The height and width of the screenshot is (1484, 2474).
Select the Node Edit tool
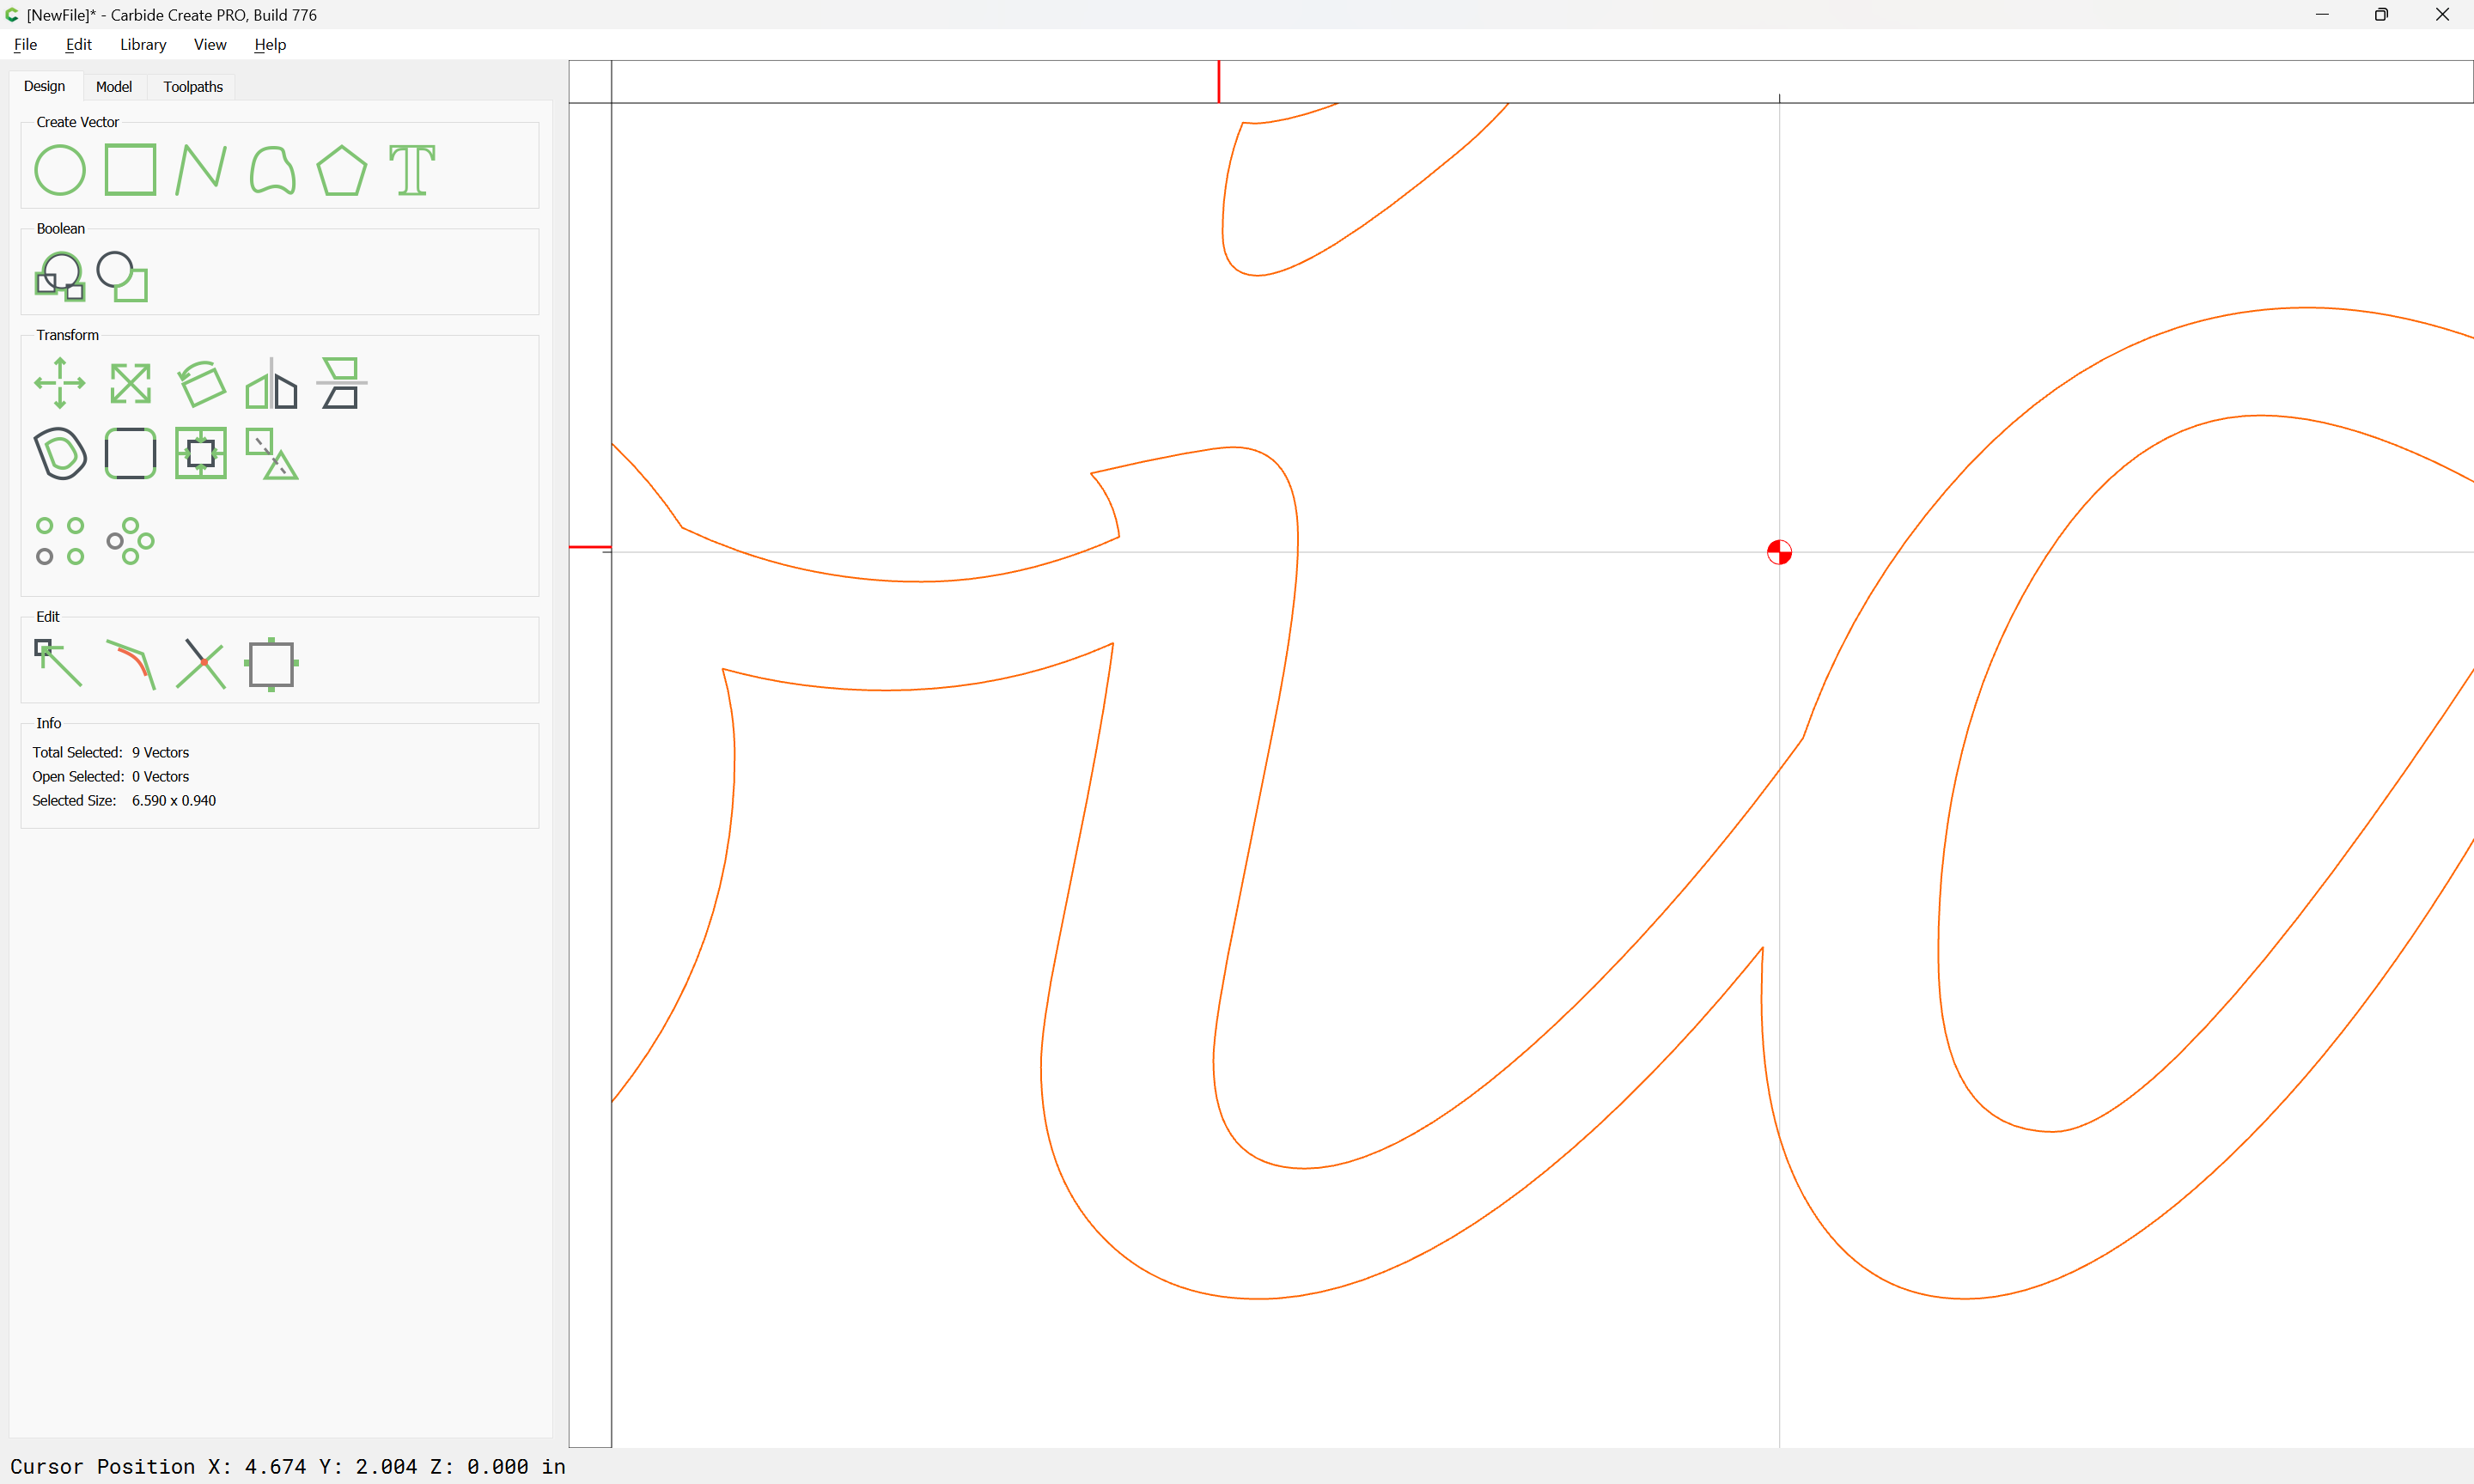tap(60, 664)
